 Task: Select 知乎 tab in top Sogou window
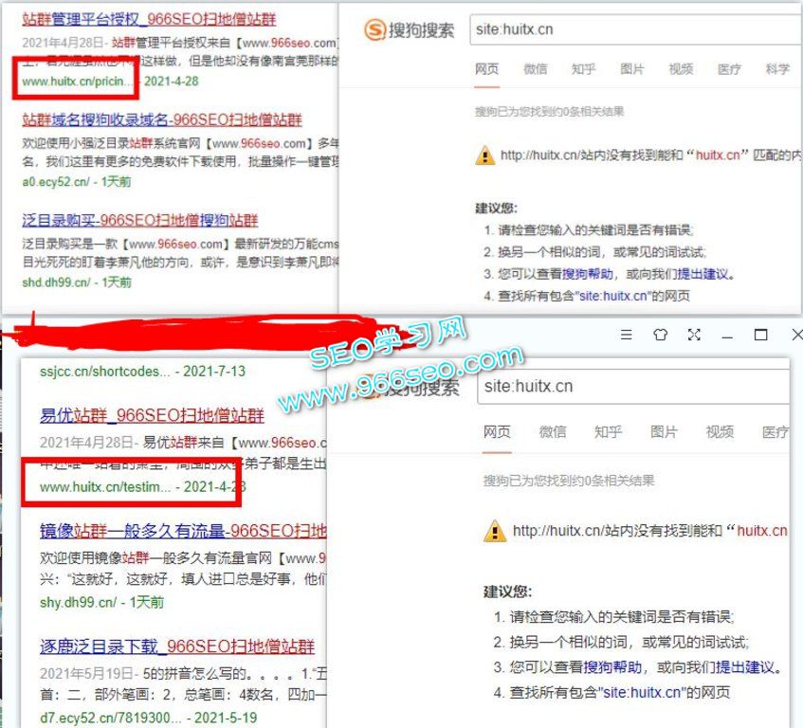tap(583, 68)
